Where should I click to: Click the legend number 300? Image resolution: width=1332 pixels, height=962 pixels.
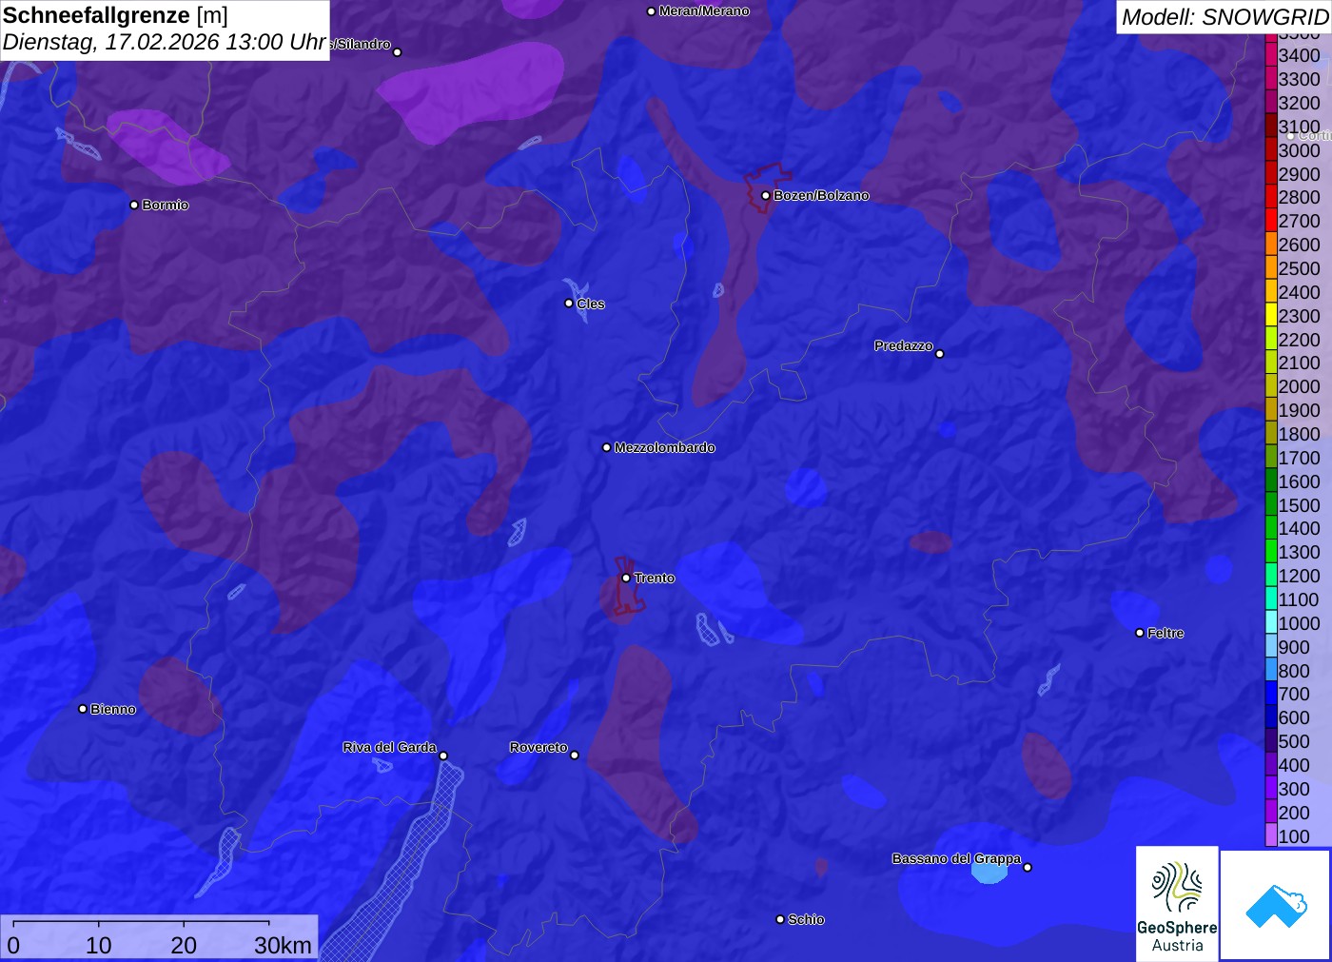[1294, 789]
